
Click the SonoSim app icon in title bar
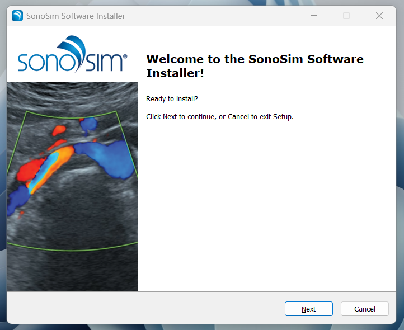coord(17,16)
